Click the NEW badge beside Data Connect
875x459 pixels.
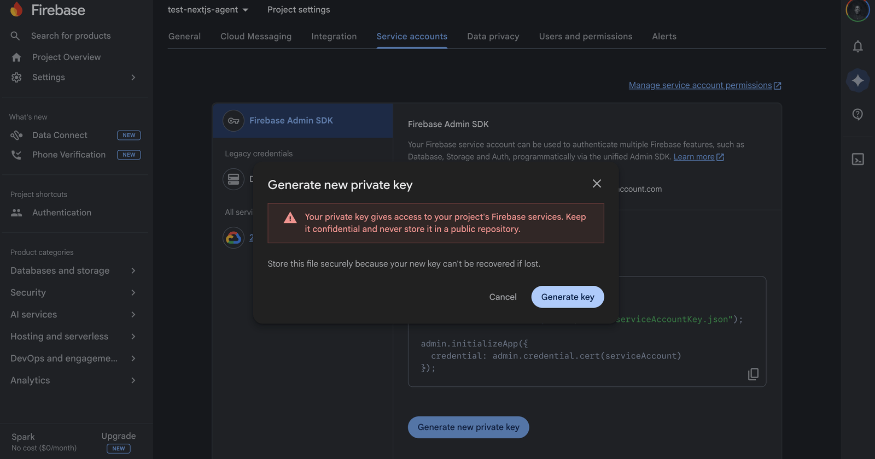point(129,135)
